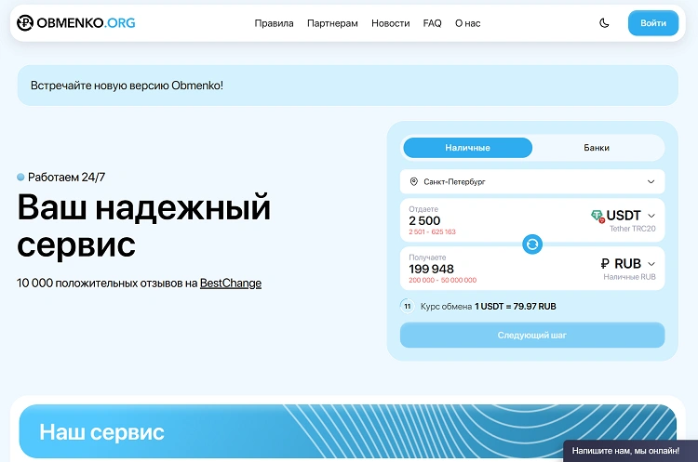Open the Партнерам menu item
Image resolution: width=698 pixels, height=462 pixels.
pyautogui.click(x=332, y=23)
